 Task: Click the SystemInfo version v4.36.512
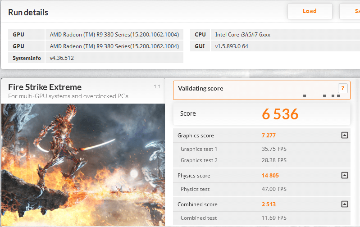[x=62, y=58]
